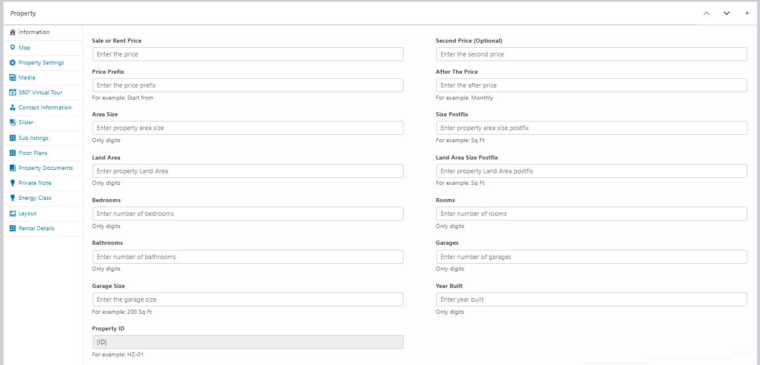
Task: Collapse the Property panel using triangle toggle
Action: 747,13
